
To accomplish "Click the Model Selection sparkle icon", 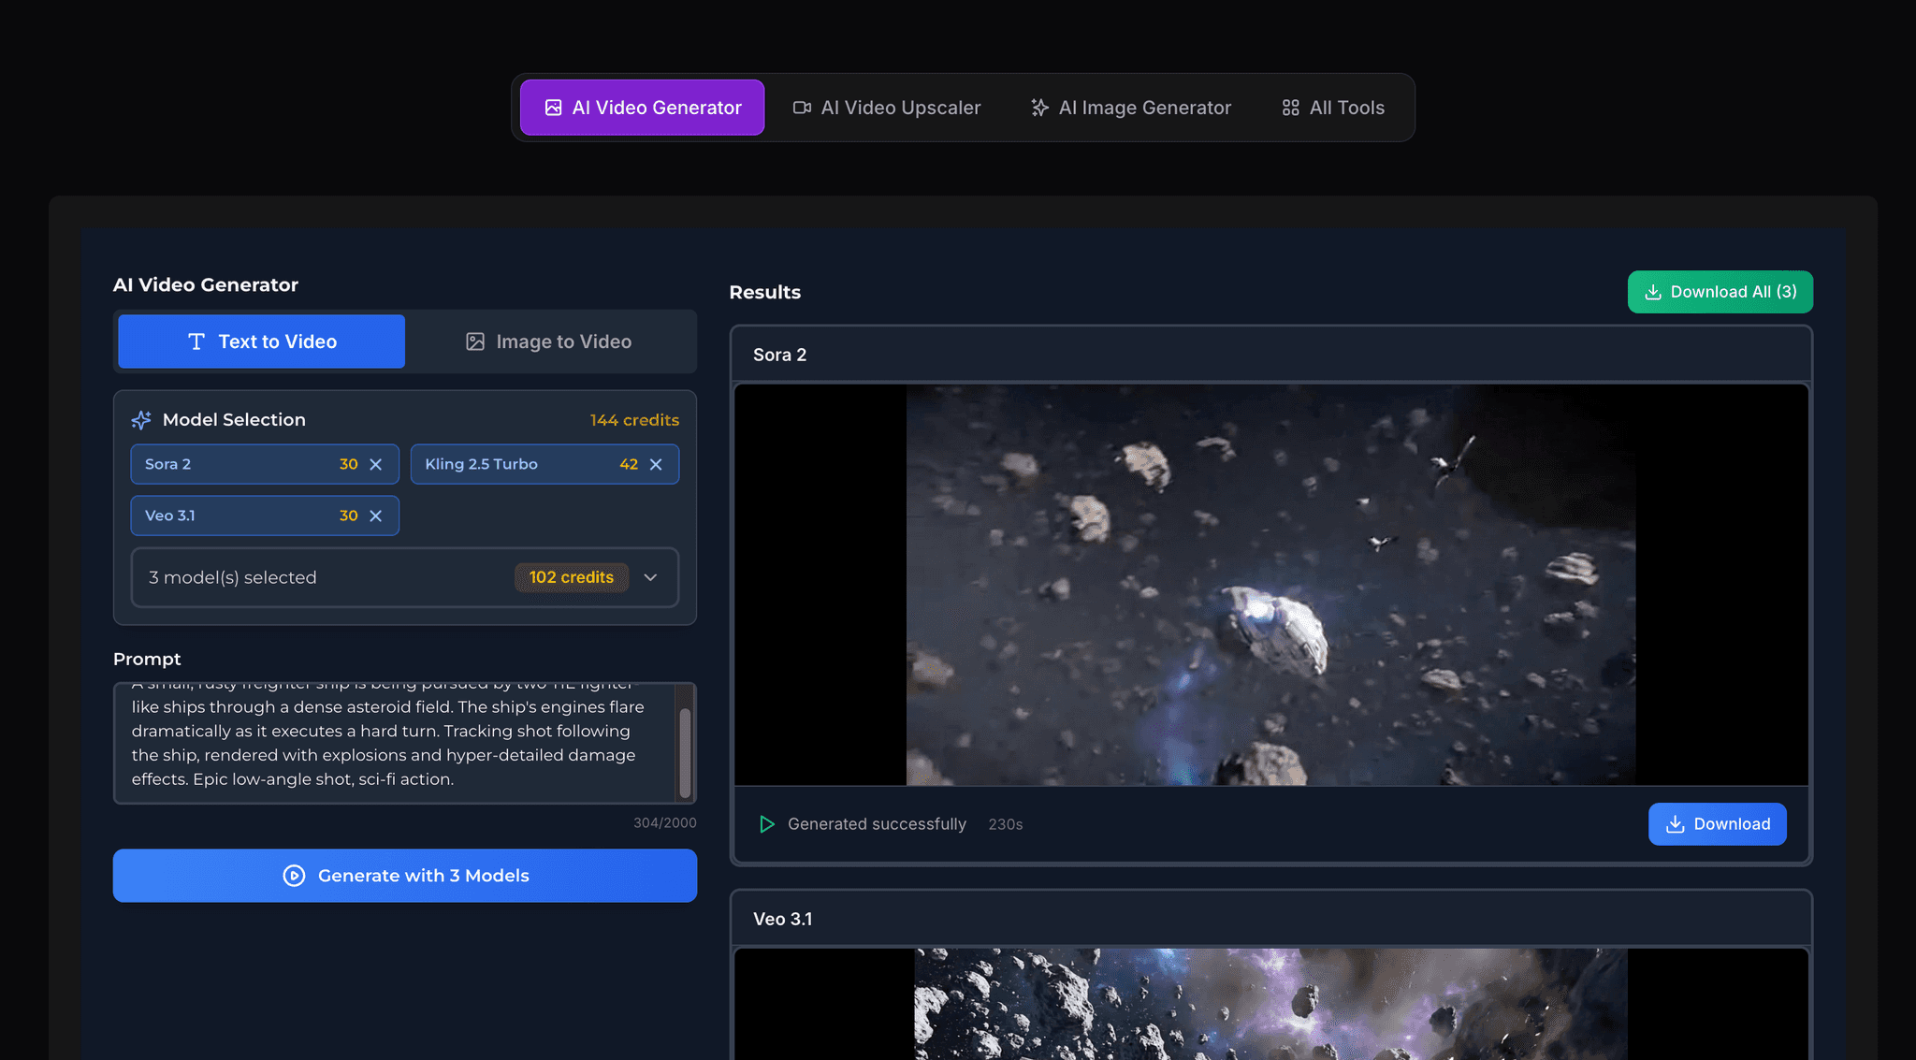I will [x=140, y=419].
